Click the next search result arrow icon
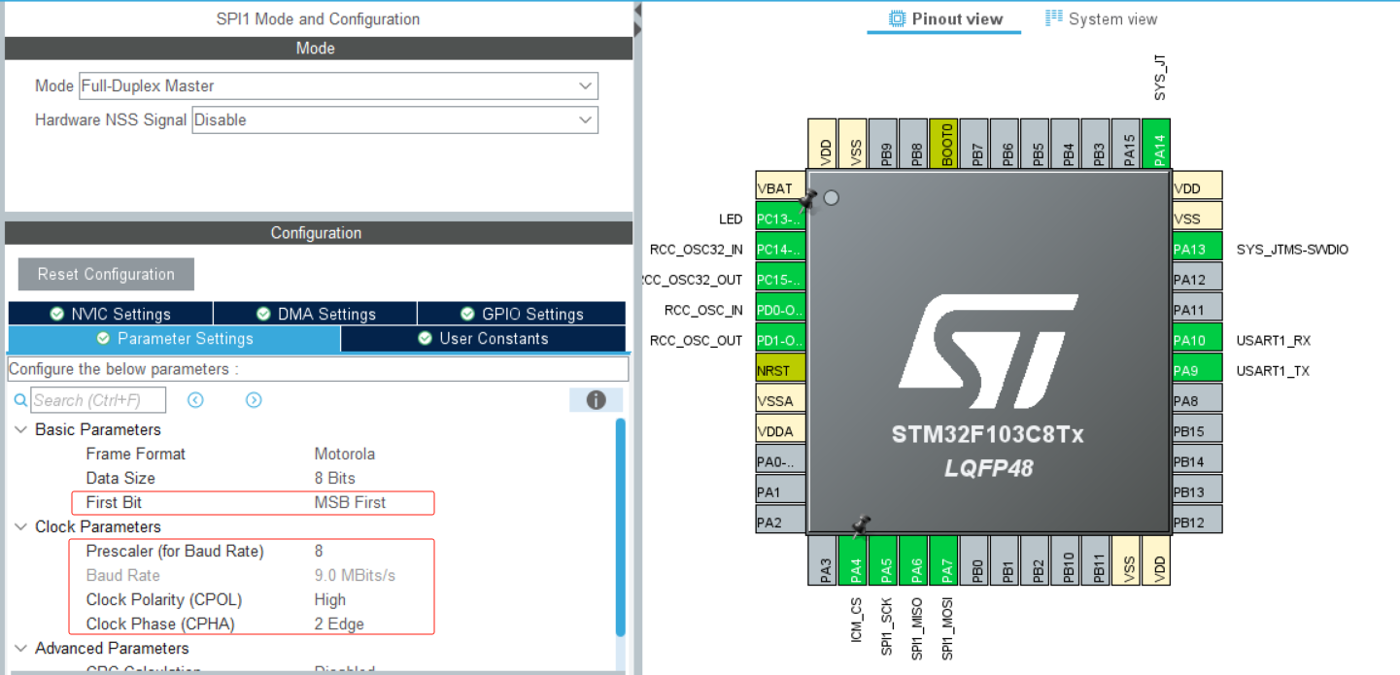This screenshot has height=675, width=1400. tap(254, 400)
